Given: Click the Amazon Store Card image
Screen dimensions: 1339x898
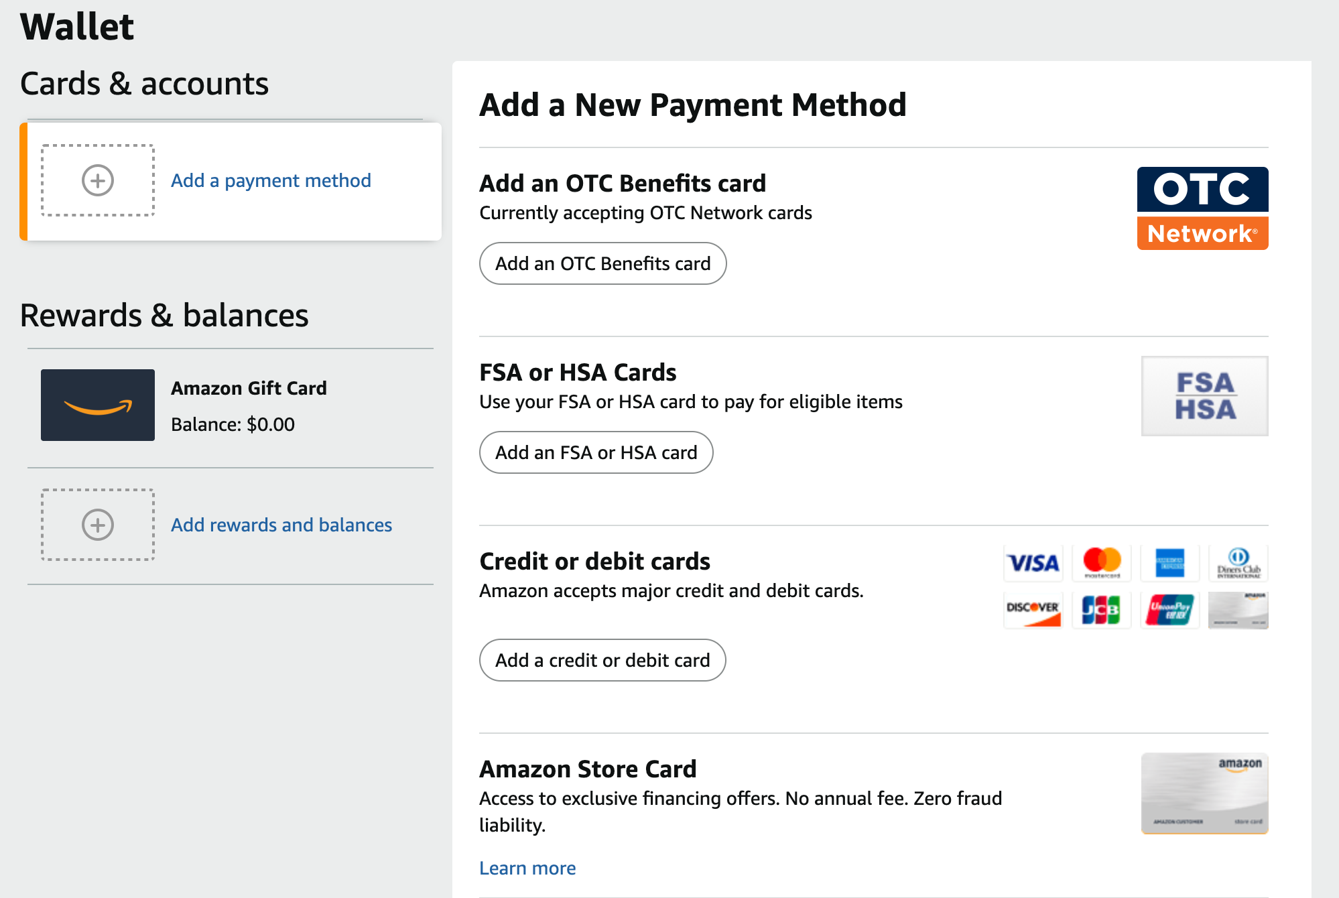Looking at the screenshot, I should click(1204, 793).
